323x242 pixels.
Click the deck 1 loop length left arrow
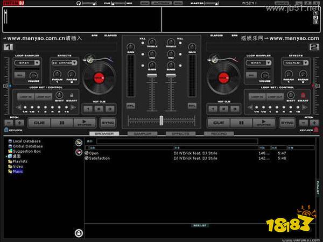click(19, 107)
